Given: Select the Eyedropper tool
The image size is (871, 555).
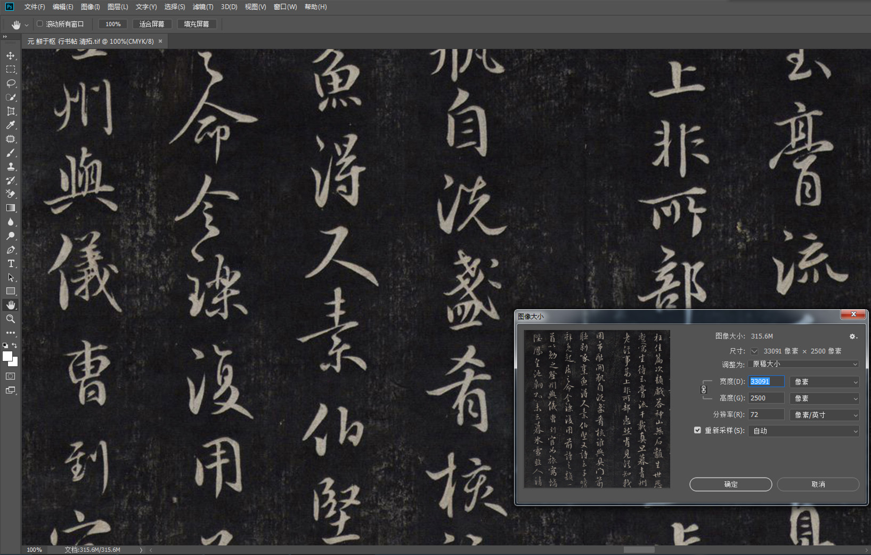Looking at the screenshot, I should click(11, 125).
